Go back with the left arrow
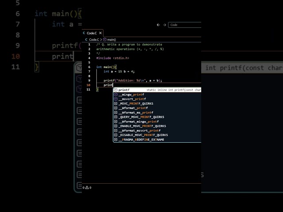This screenshot has width=283, height=212. 158,25
